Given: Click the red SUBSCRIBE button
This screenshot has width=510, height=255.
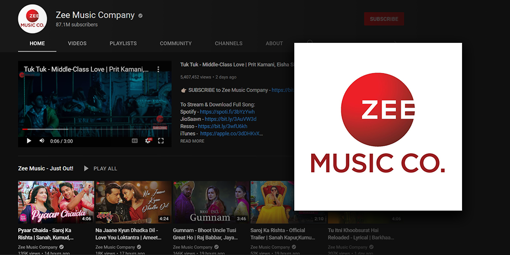Looking at the screenshot, I should (x=384, y=19).
